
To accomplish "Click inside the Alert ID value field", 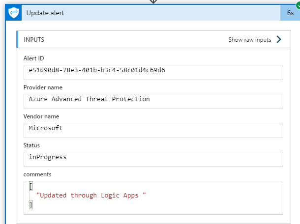I will click(153, 72).
